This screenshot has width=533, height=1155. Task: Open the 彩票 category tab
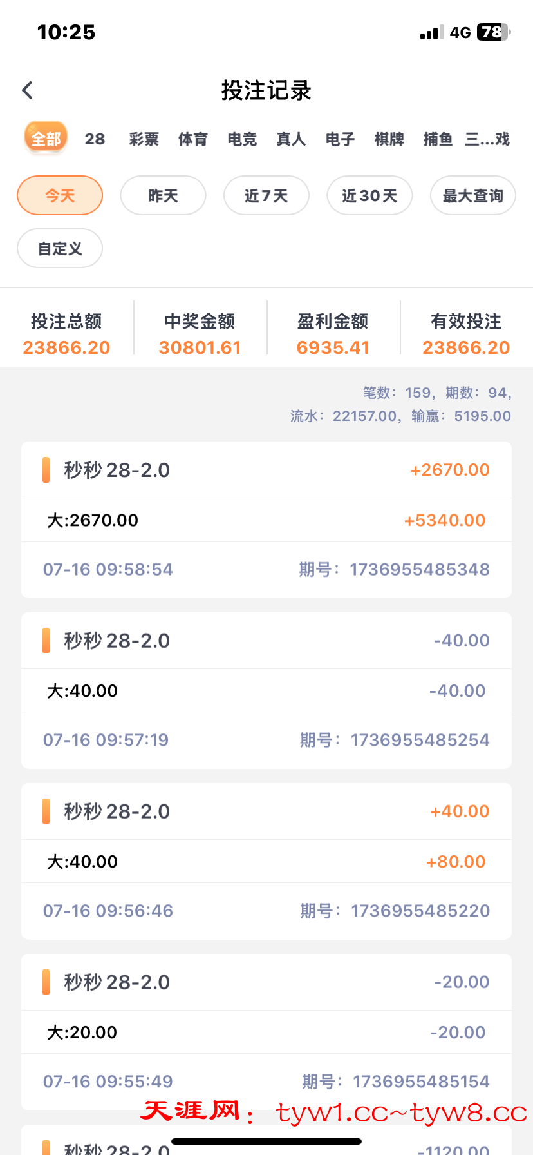click(x=144, y=139)
